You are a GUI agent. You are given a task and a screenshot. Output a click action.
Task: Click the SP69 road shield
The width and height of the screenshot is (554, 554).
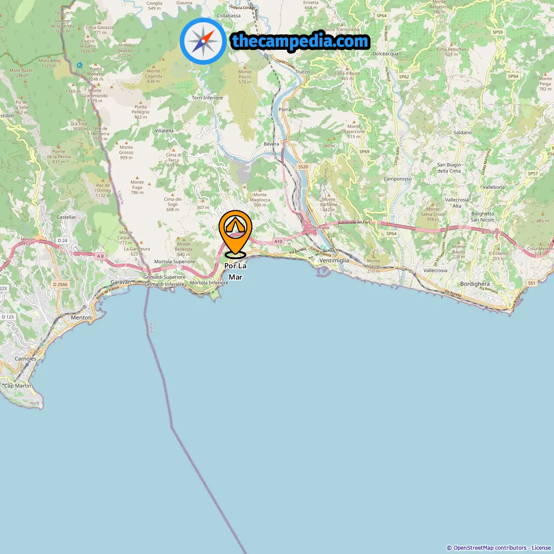(364, 151)
